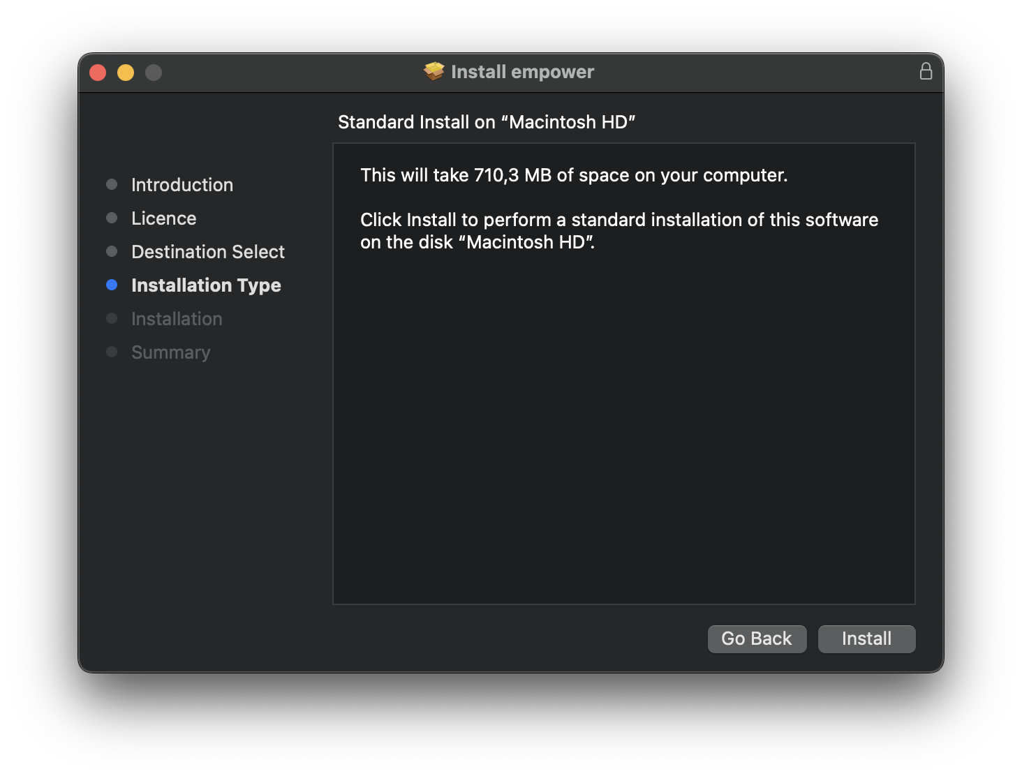Click the dimmed Summary step

tap(171, 352)
